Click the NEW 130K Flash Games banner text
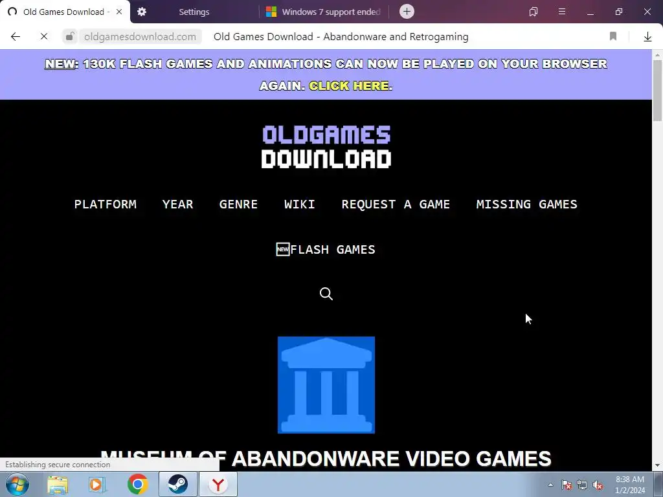663x497 pixels. [x=326, y=74]
